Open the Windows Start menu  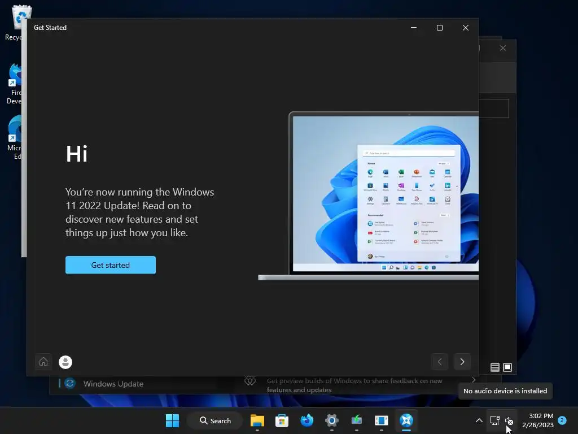tap(172, 420)
